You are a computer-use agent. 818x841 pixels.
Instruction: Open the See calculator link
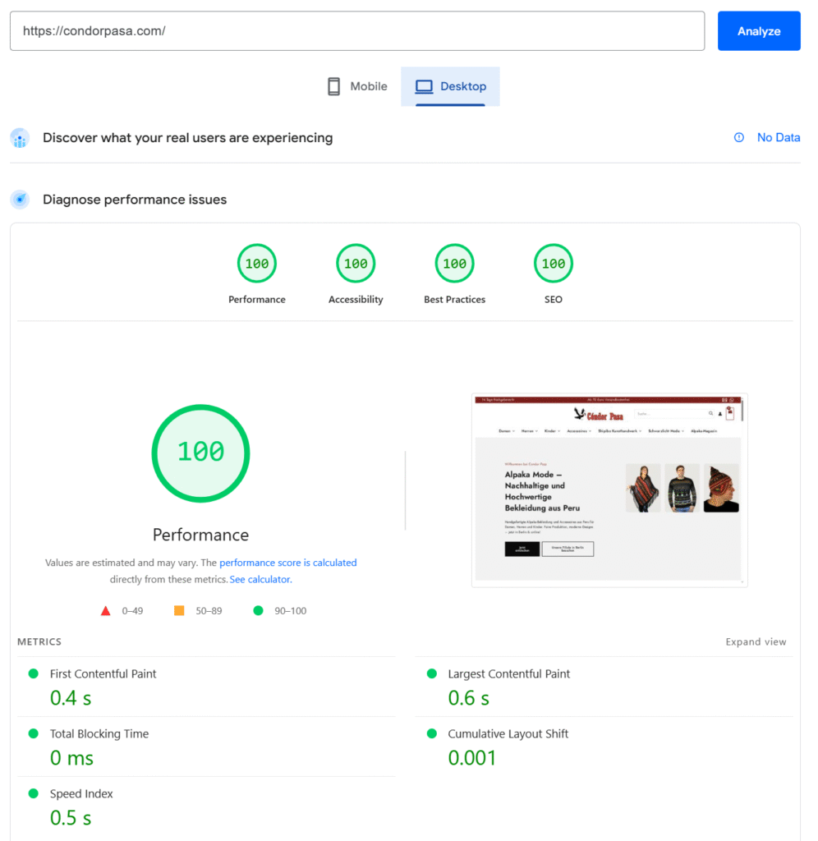pos(260,579)
